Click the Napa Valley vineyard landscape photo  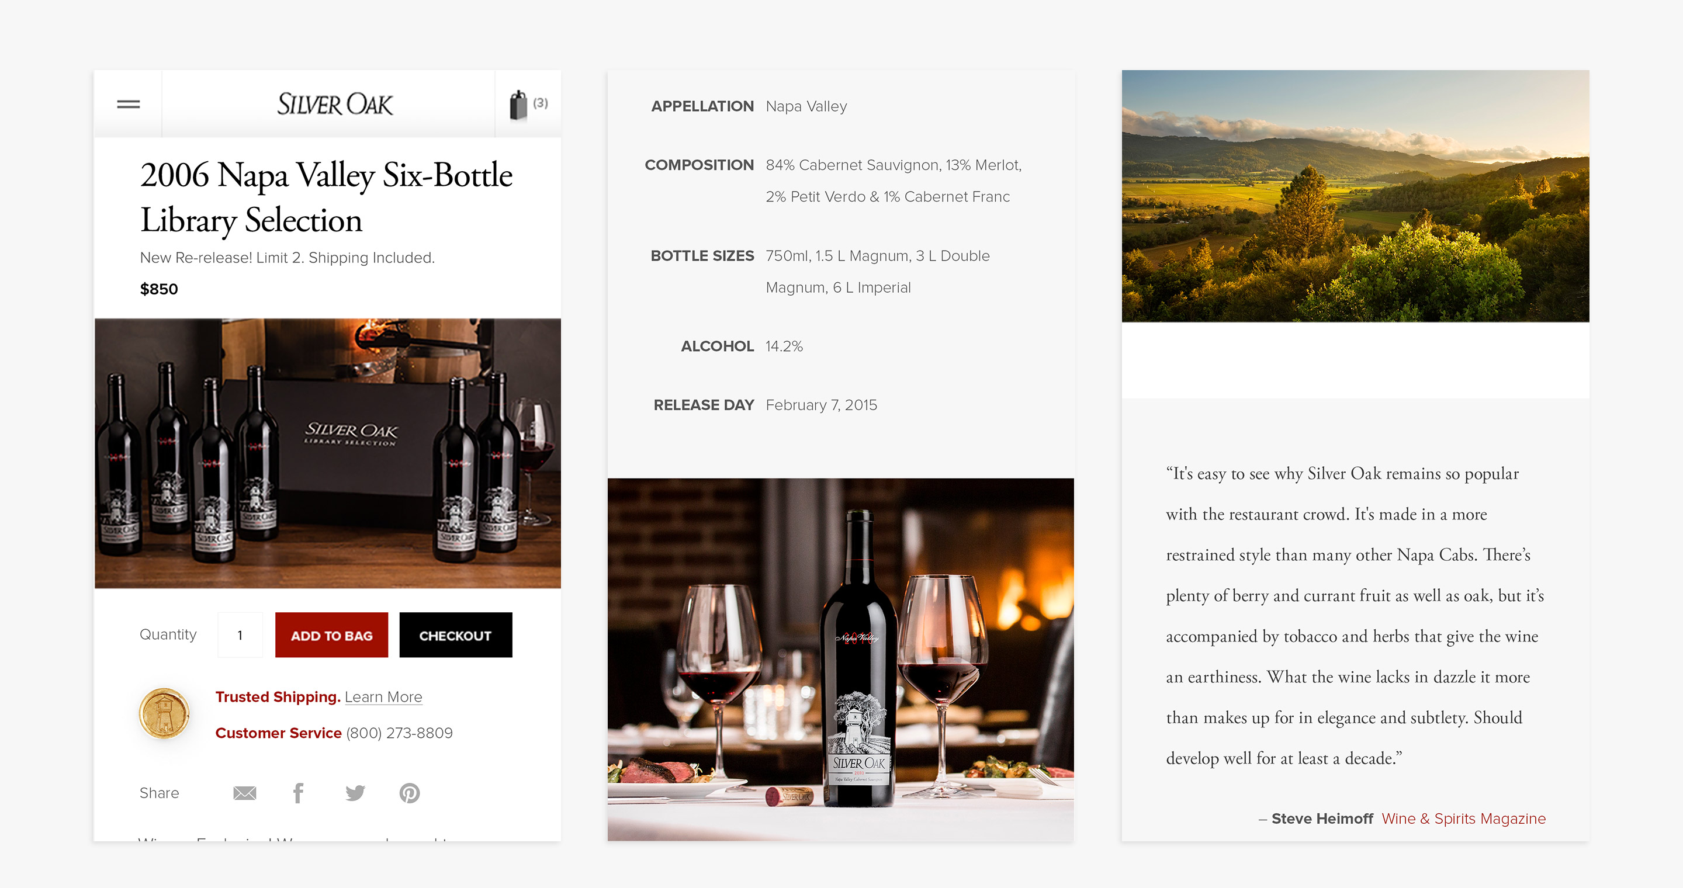coord(1355,196)
